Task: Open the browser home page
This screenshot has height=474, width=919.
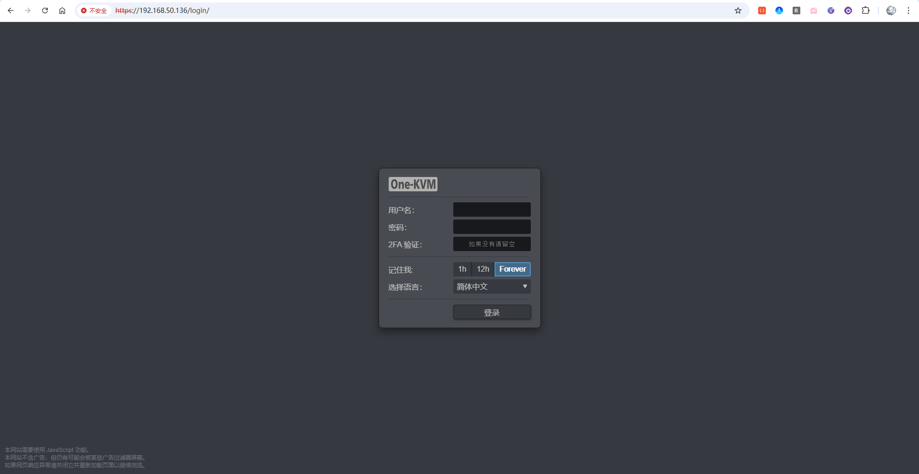Action: [62, 10]
